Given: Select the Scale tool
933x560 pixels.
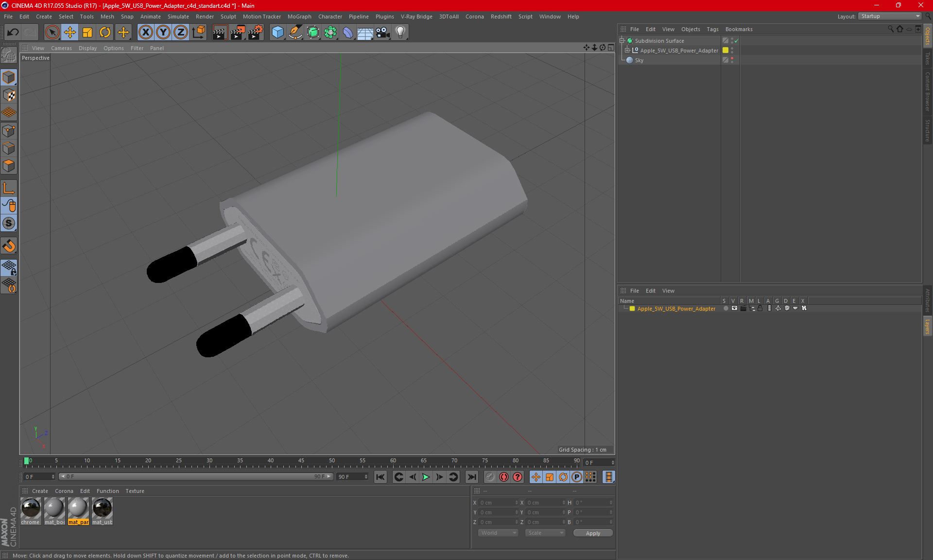Looking at the screenshot, I should (87, 33).
